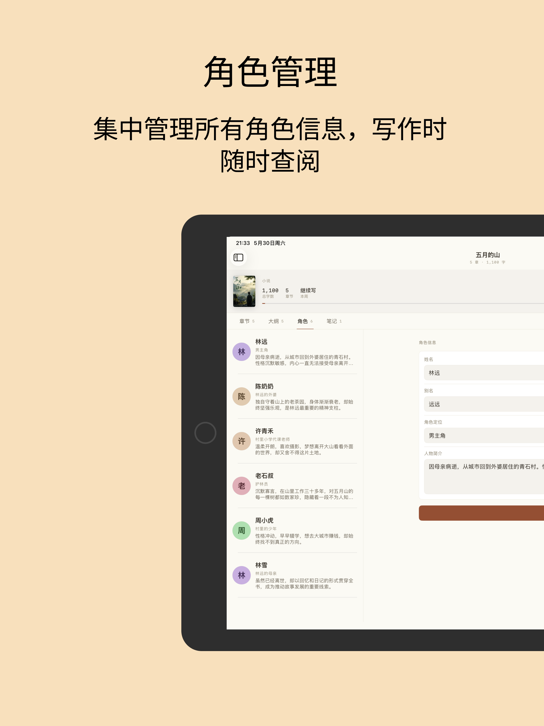Open the 五月的山 book cover thumbnail
This screenshot has width=544, height=726.
pos(244,291)
